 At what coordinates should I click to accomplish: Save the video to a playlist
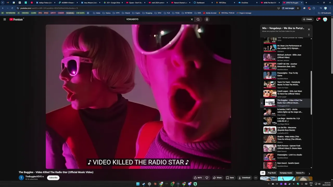[230, 178]
